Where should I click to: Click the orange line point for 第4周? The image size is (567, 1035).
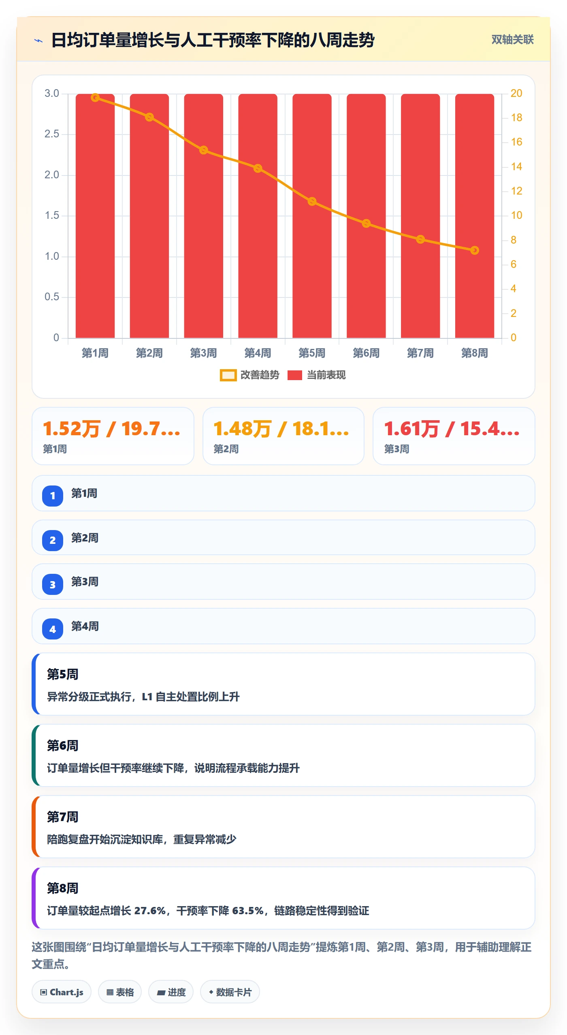pyautogui.click(x=258, y=168)
